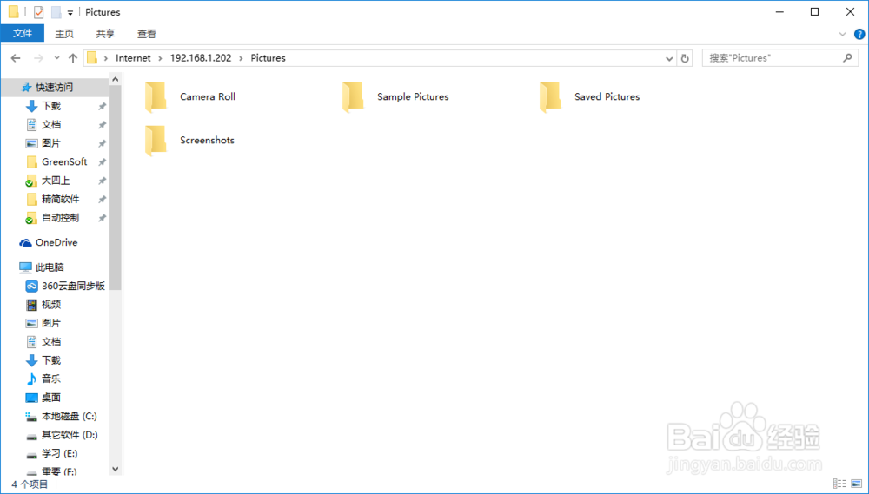869x494 pixels.
Task: Select 快速访问 in navigation pane
Action: [x=54, y=88]
